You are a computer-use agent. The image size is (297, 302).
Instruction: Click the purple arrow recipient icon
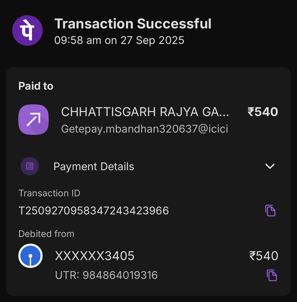click(x=34, y=120)
